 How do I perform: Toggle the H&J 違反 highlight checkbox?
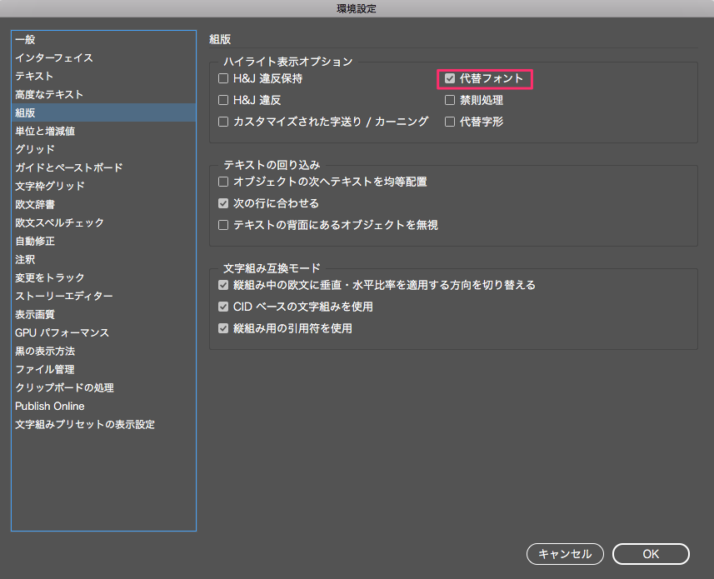tap(223, 100)
